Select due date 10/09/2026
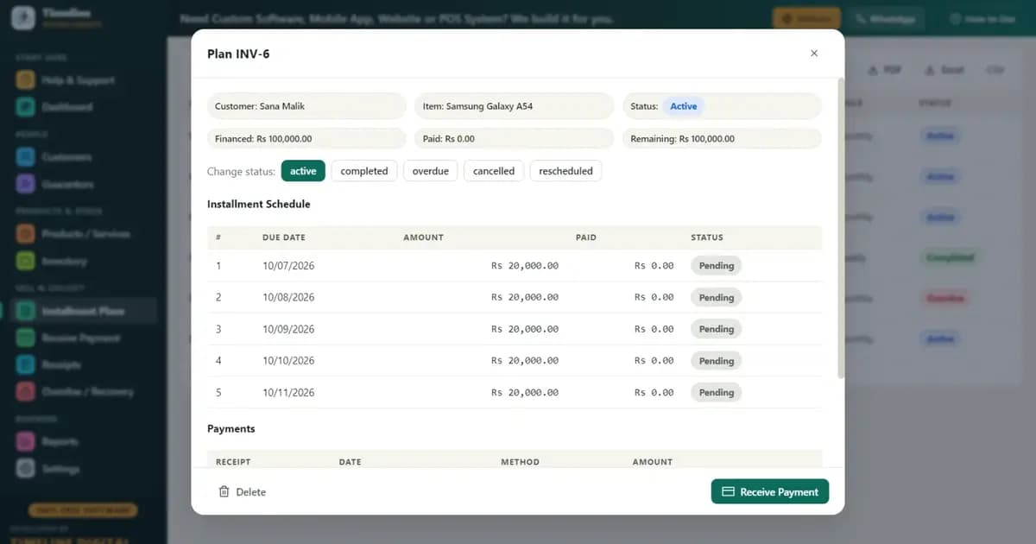 [x=288, y=329]
